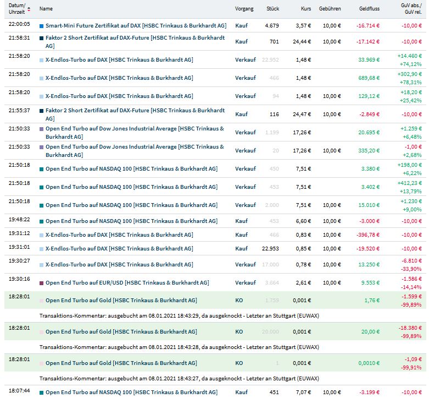The height and width of the screenshot is (398, 429).
Task: Click the Kurs column header
Action: point(306,9)
